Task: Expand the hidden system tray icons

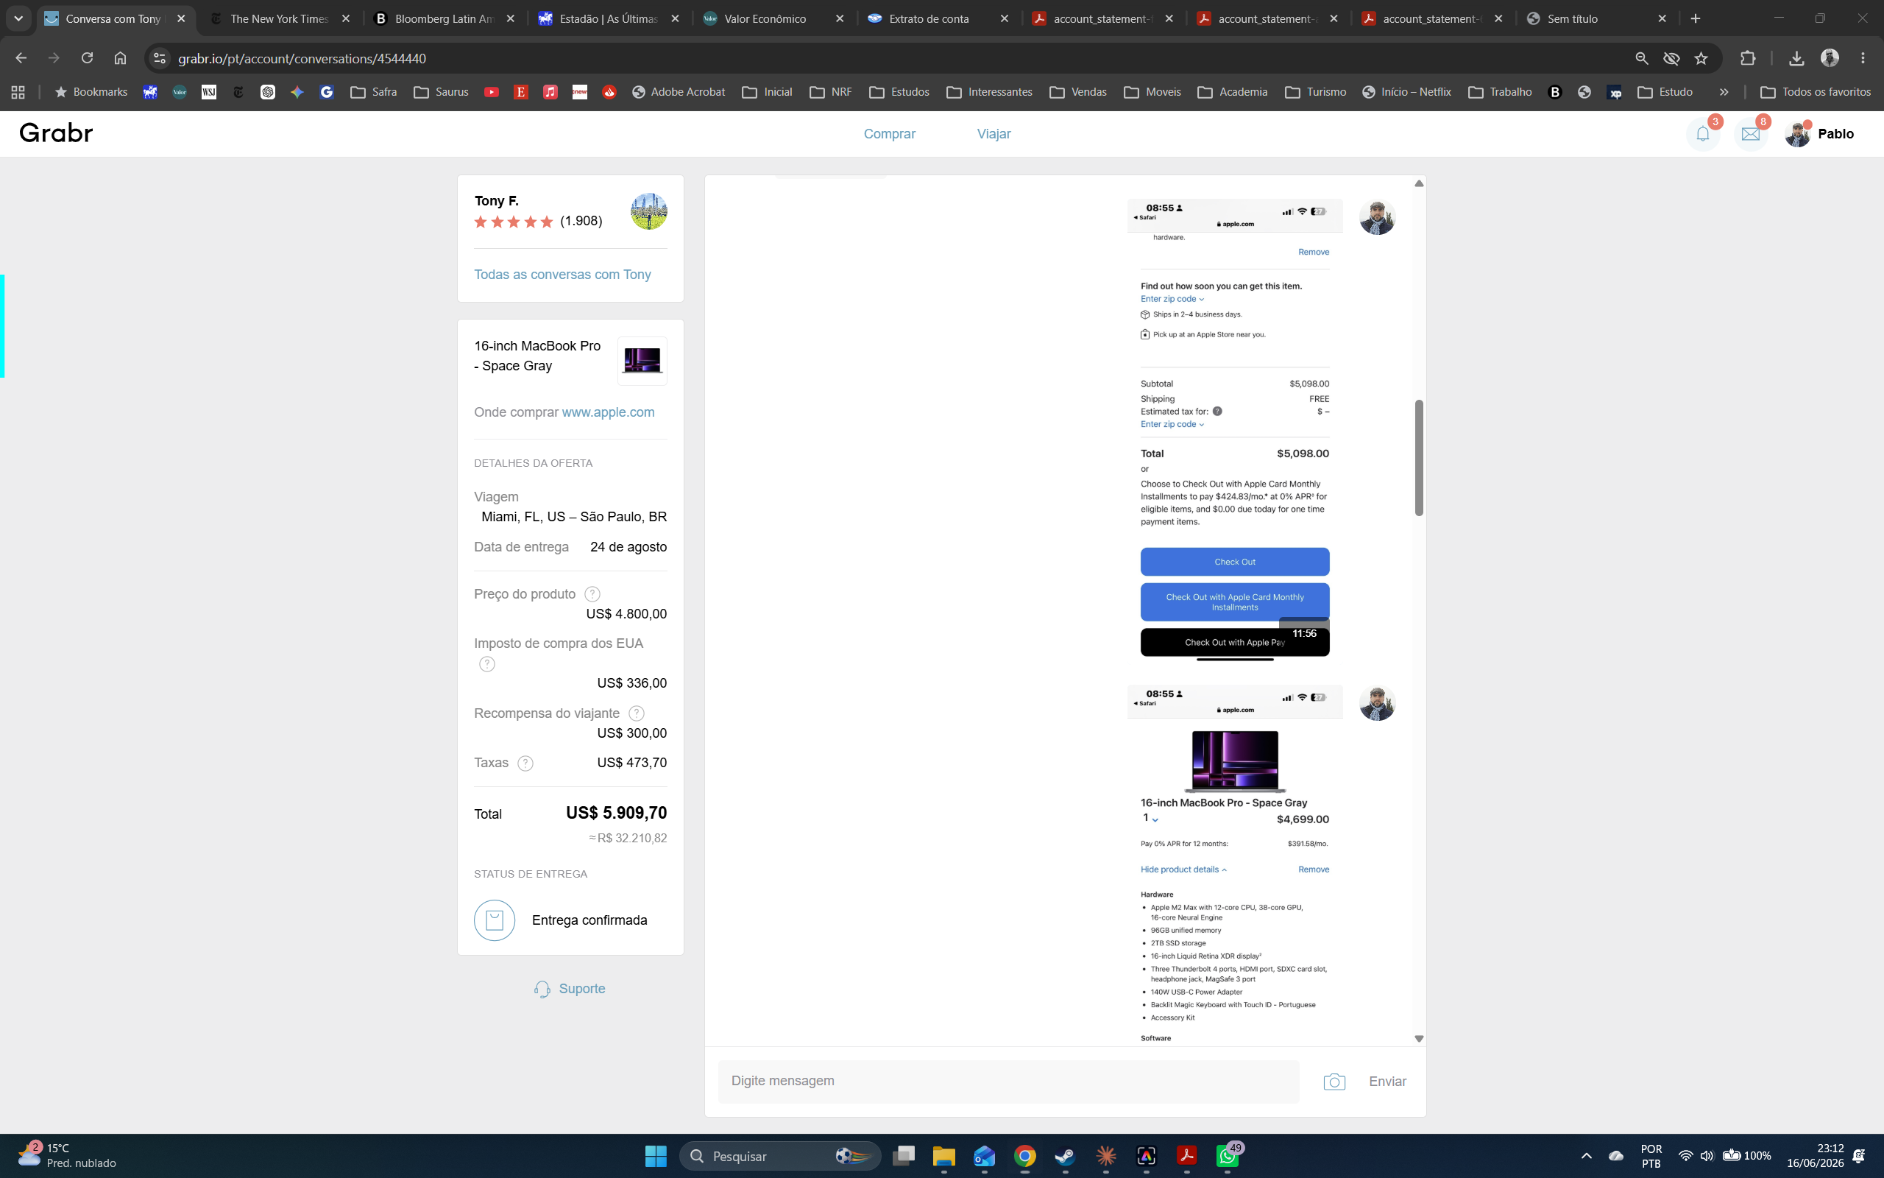Action: pos(1586,1156)
